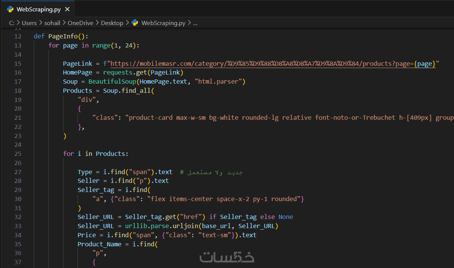
Task: Open the sohail folder breadcrumb
Action: 52,23
